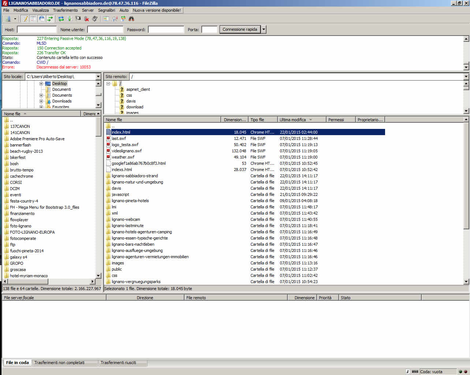
Task: Toggle the transfer queue display
Action: pos(50,19)
